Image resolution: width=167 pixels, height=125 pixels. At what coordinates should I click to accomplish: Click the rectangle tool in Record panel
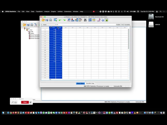coord(16,102)
